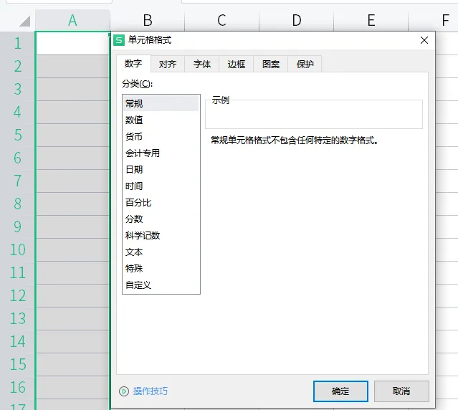
Task: Open the 操作技巧 help link
Action: point(151,391)
